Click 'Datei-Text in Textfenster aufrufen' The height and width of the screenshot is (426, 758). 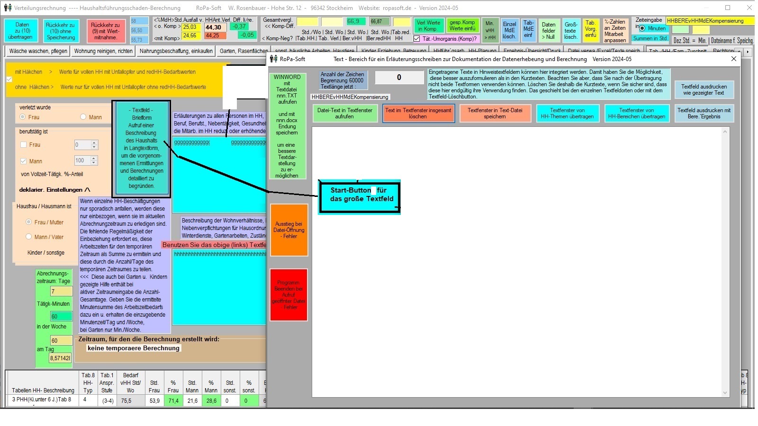[344, 114]
